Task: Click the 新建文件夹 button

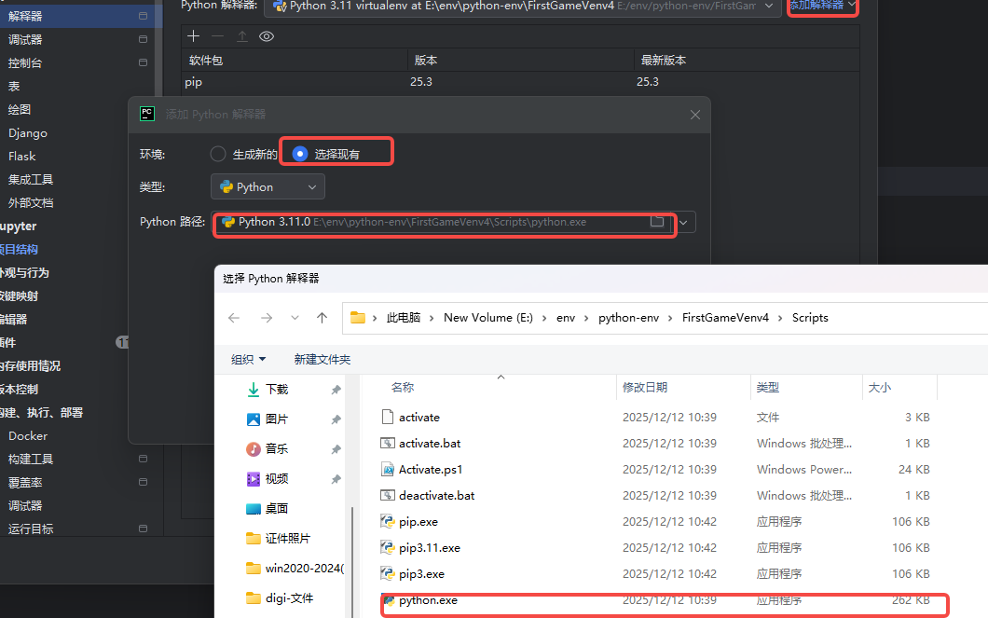Action: (x=322, y=359)
